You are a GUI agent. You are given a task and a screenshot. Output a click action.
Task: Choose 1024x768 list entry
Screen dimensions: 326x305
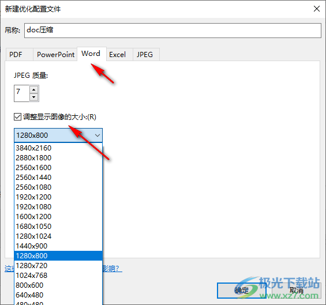[x=58, y=275]
